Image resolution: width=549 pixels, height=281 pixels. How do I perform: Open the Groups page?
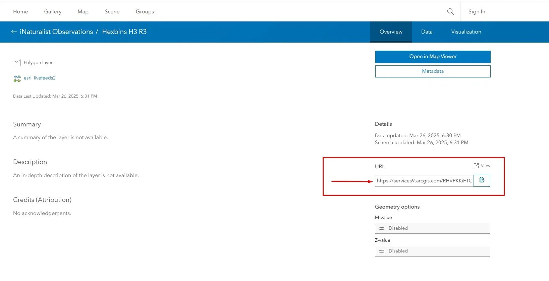[x=145, y=12]
